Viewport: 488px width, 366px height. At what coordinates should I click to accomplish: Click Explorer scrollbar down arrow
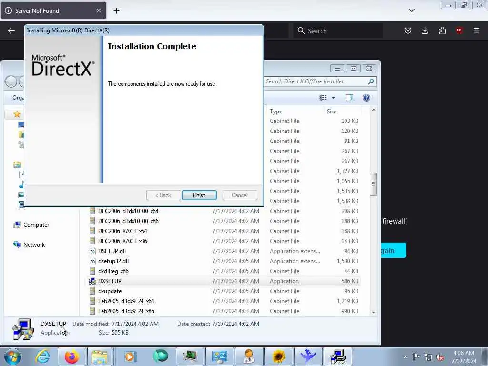374,312
